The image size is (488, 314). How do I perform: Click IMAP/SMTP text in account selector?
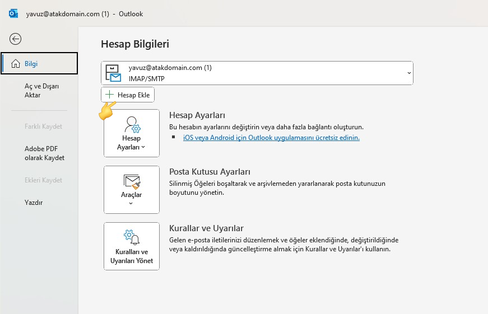[147, 79]
